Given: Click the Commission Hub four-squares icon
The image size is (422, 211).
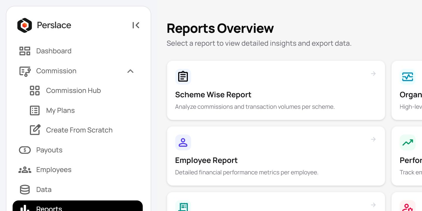Looking at the screenshot, I should [35, 91].
